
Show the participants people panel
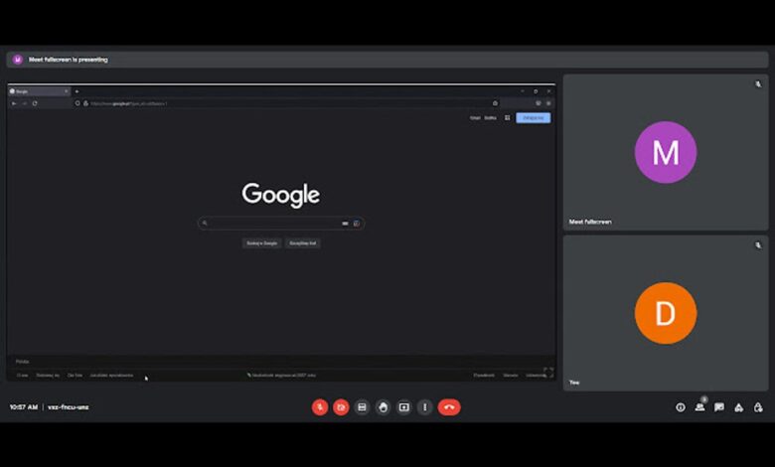(699, 406)
